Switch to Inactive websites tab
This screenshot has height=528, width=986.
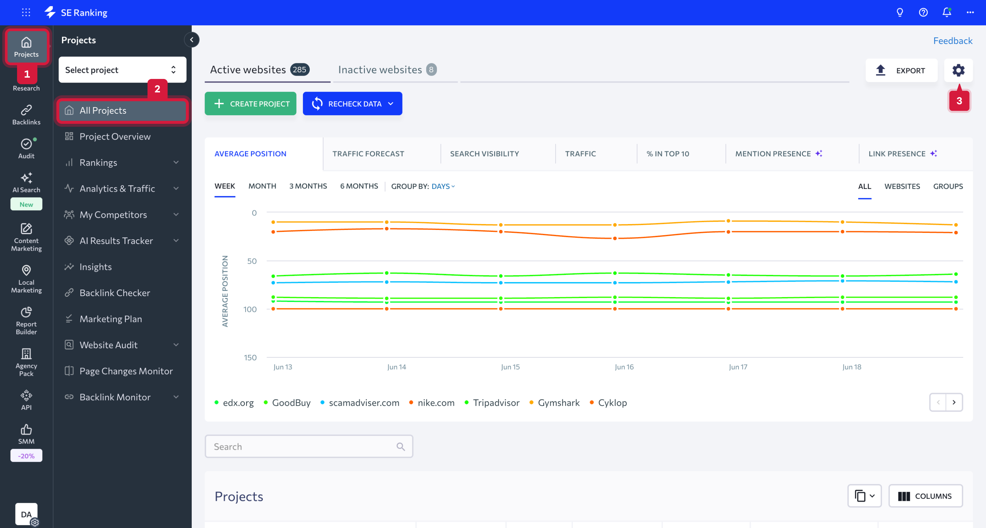387,70
